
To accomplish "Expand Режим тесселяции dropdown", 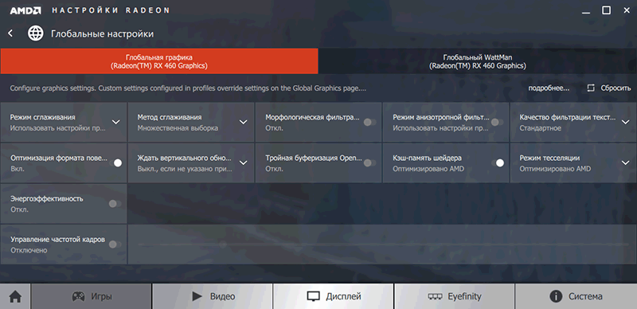I will [x=625, y=162].
